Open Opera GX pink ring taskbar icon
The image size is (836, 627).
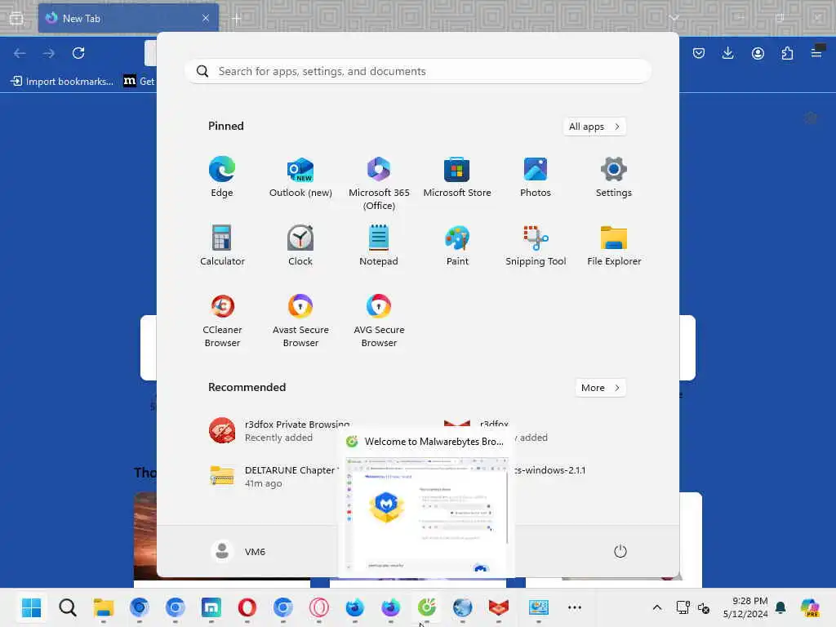[319, 607]
